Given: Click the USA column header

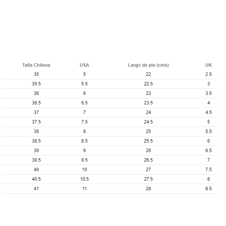Looking at the screenshot, I should tap(85, 65).
